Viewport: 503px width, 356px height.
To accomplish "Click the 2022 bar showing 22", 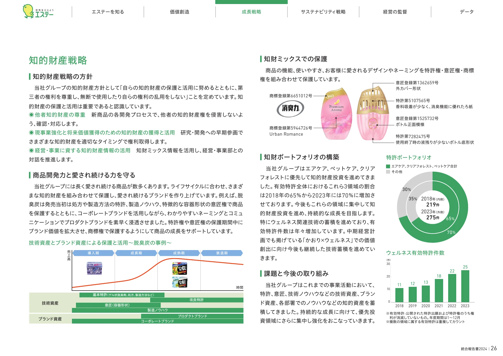I will (x=452, y=288).
